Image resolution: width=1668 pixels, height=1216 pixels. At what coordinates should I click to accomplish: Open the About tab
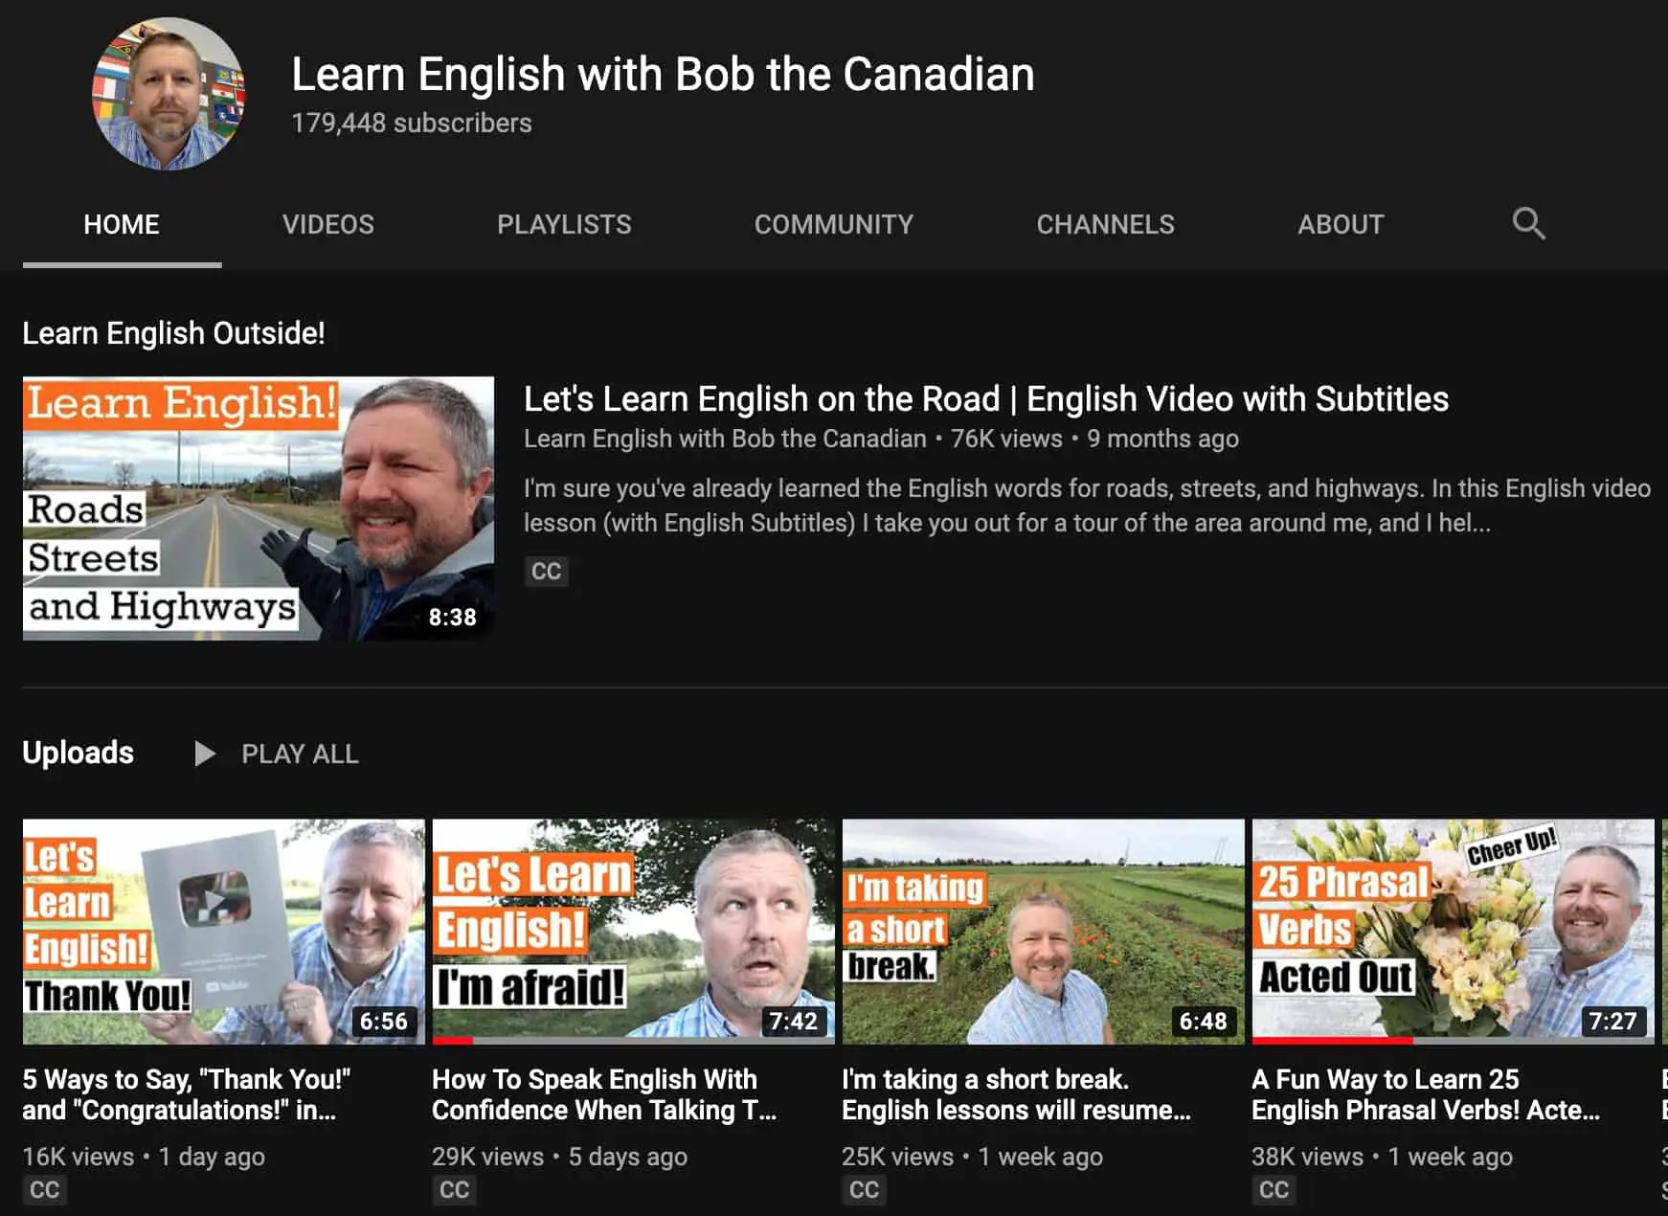[x=1341, y=224]
